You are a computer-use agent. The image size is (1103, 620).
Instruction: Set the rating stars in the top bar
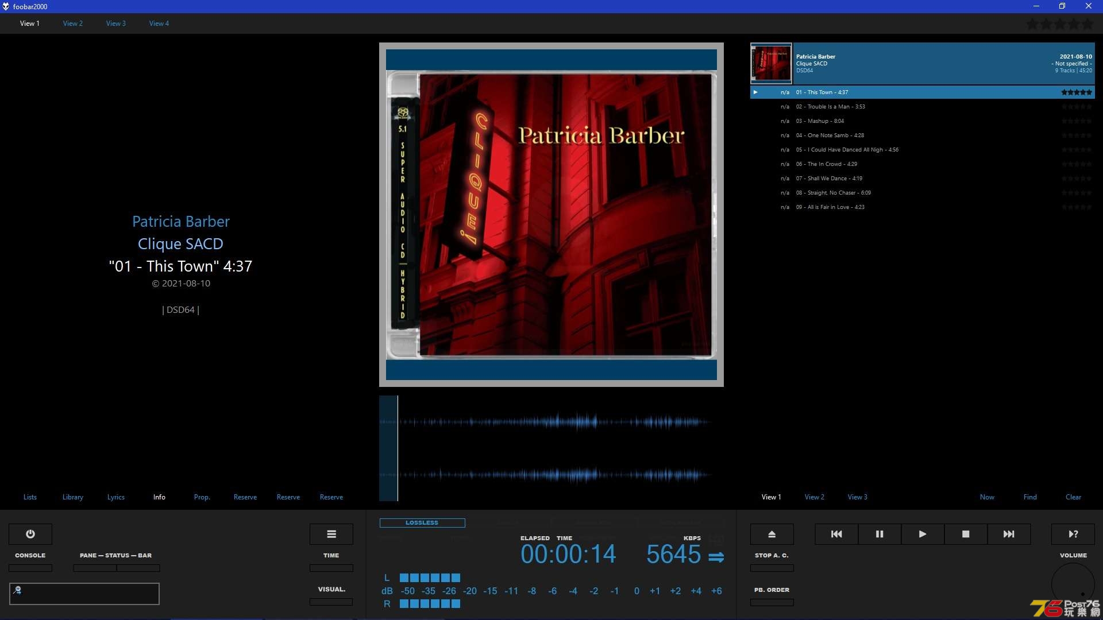pyautogui.click(x=1060, y=24)
